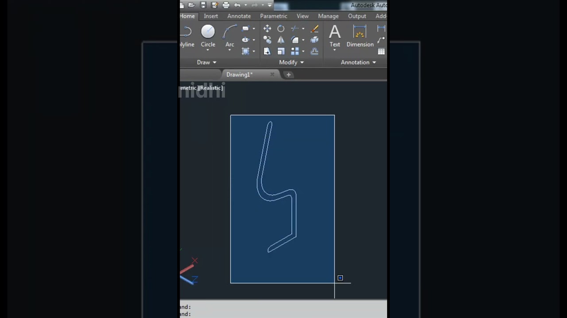
Task: Select the Dimension tool
Action: tap(360, 36)
